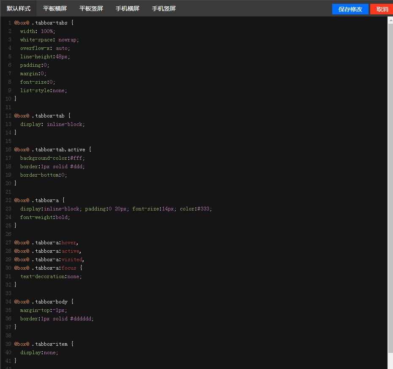Go to the 手机横屏 tab
393x369 pixels.
click(127, 8)
